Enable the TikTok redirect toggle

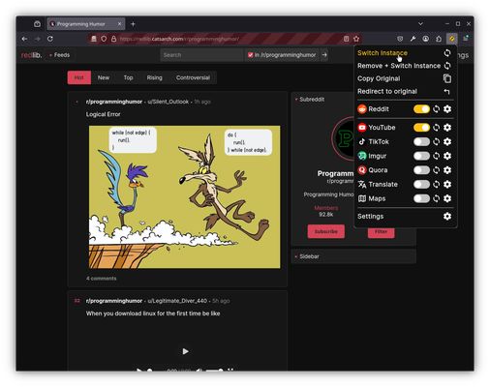click(421, 142)
